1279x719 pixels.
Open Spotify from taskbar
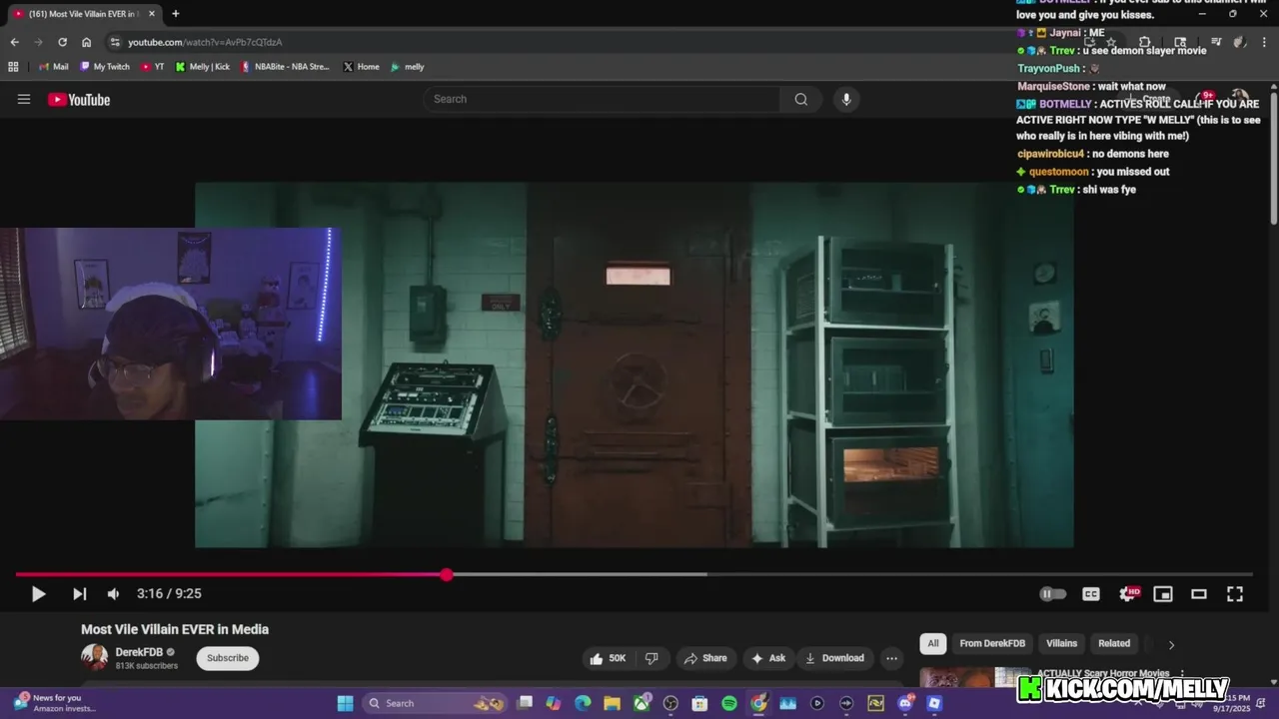point(729,703)
